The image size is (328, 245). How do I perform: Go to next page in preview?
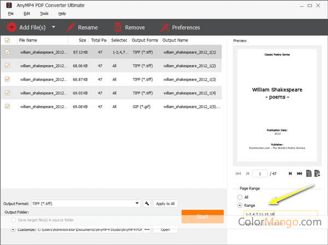click(x=290, y=174)
